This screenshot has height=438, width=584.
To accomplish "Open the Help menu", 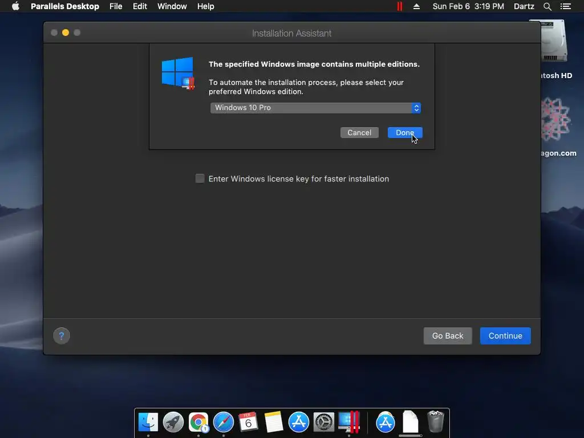I will (205, 6).
